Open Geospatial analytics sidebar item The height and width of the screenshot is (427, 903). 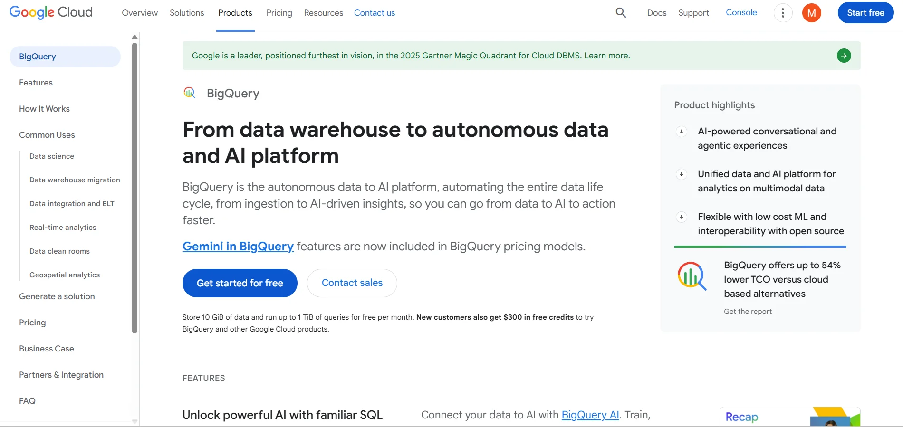[65, 275]
